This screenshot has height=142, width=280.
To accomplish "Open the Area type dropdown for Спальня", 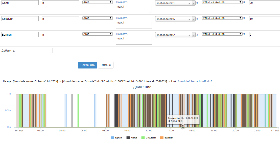I will tap(98, 18).
